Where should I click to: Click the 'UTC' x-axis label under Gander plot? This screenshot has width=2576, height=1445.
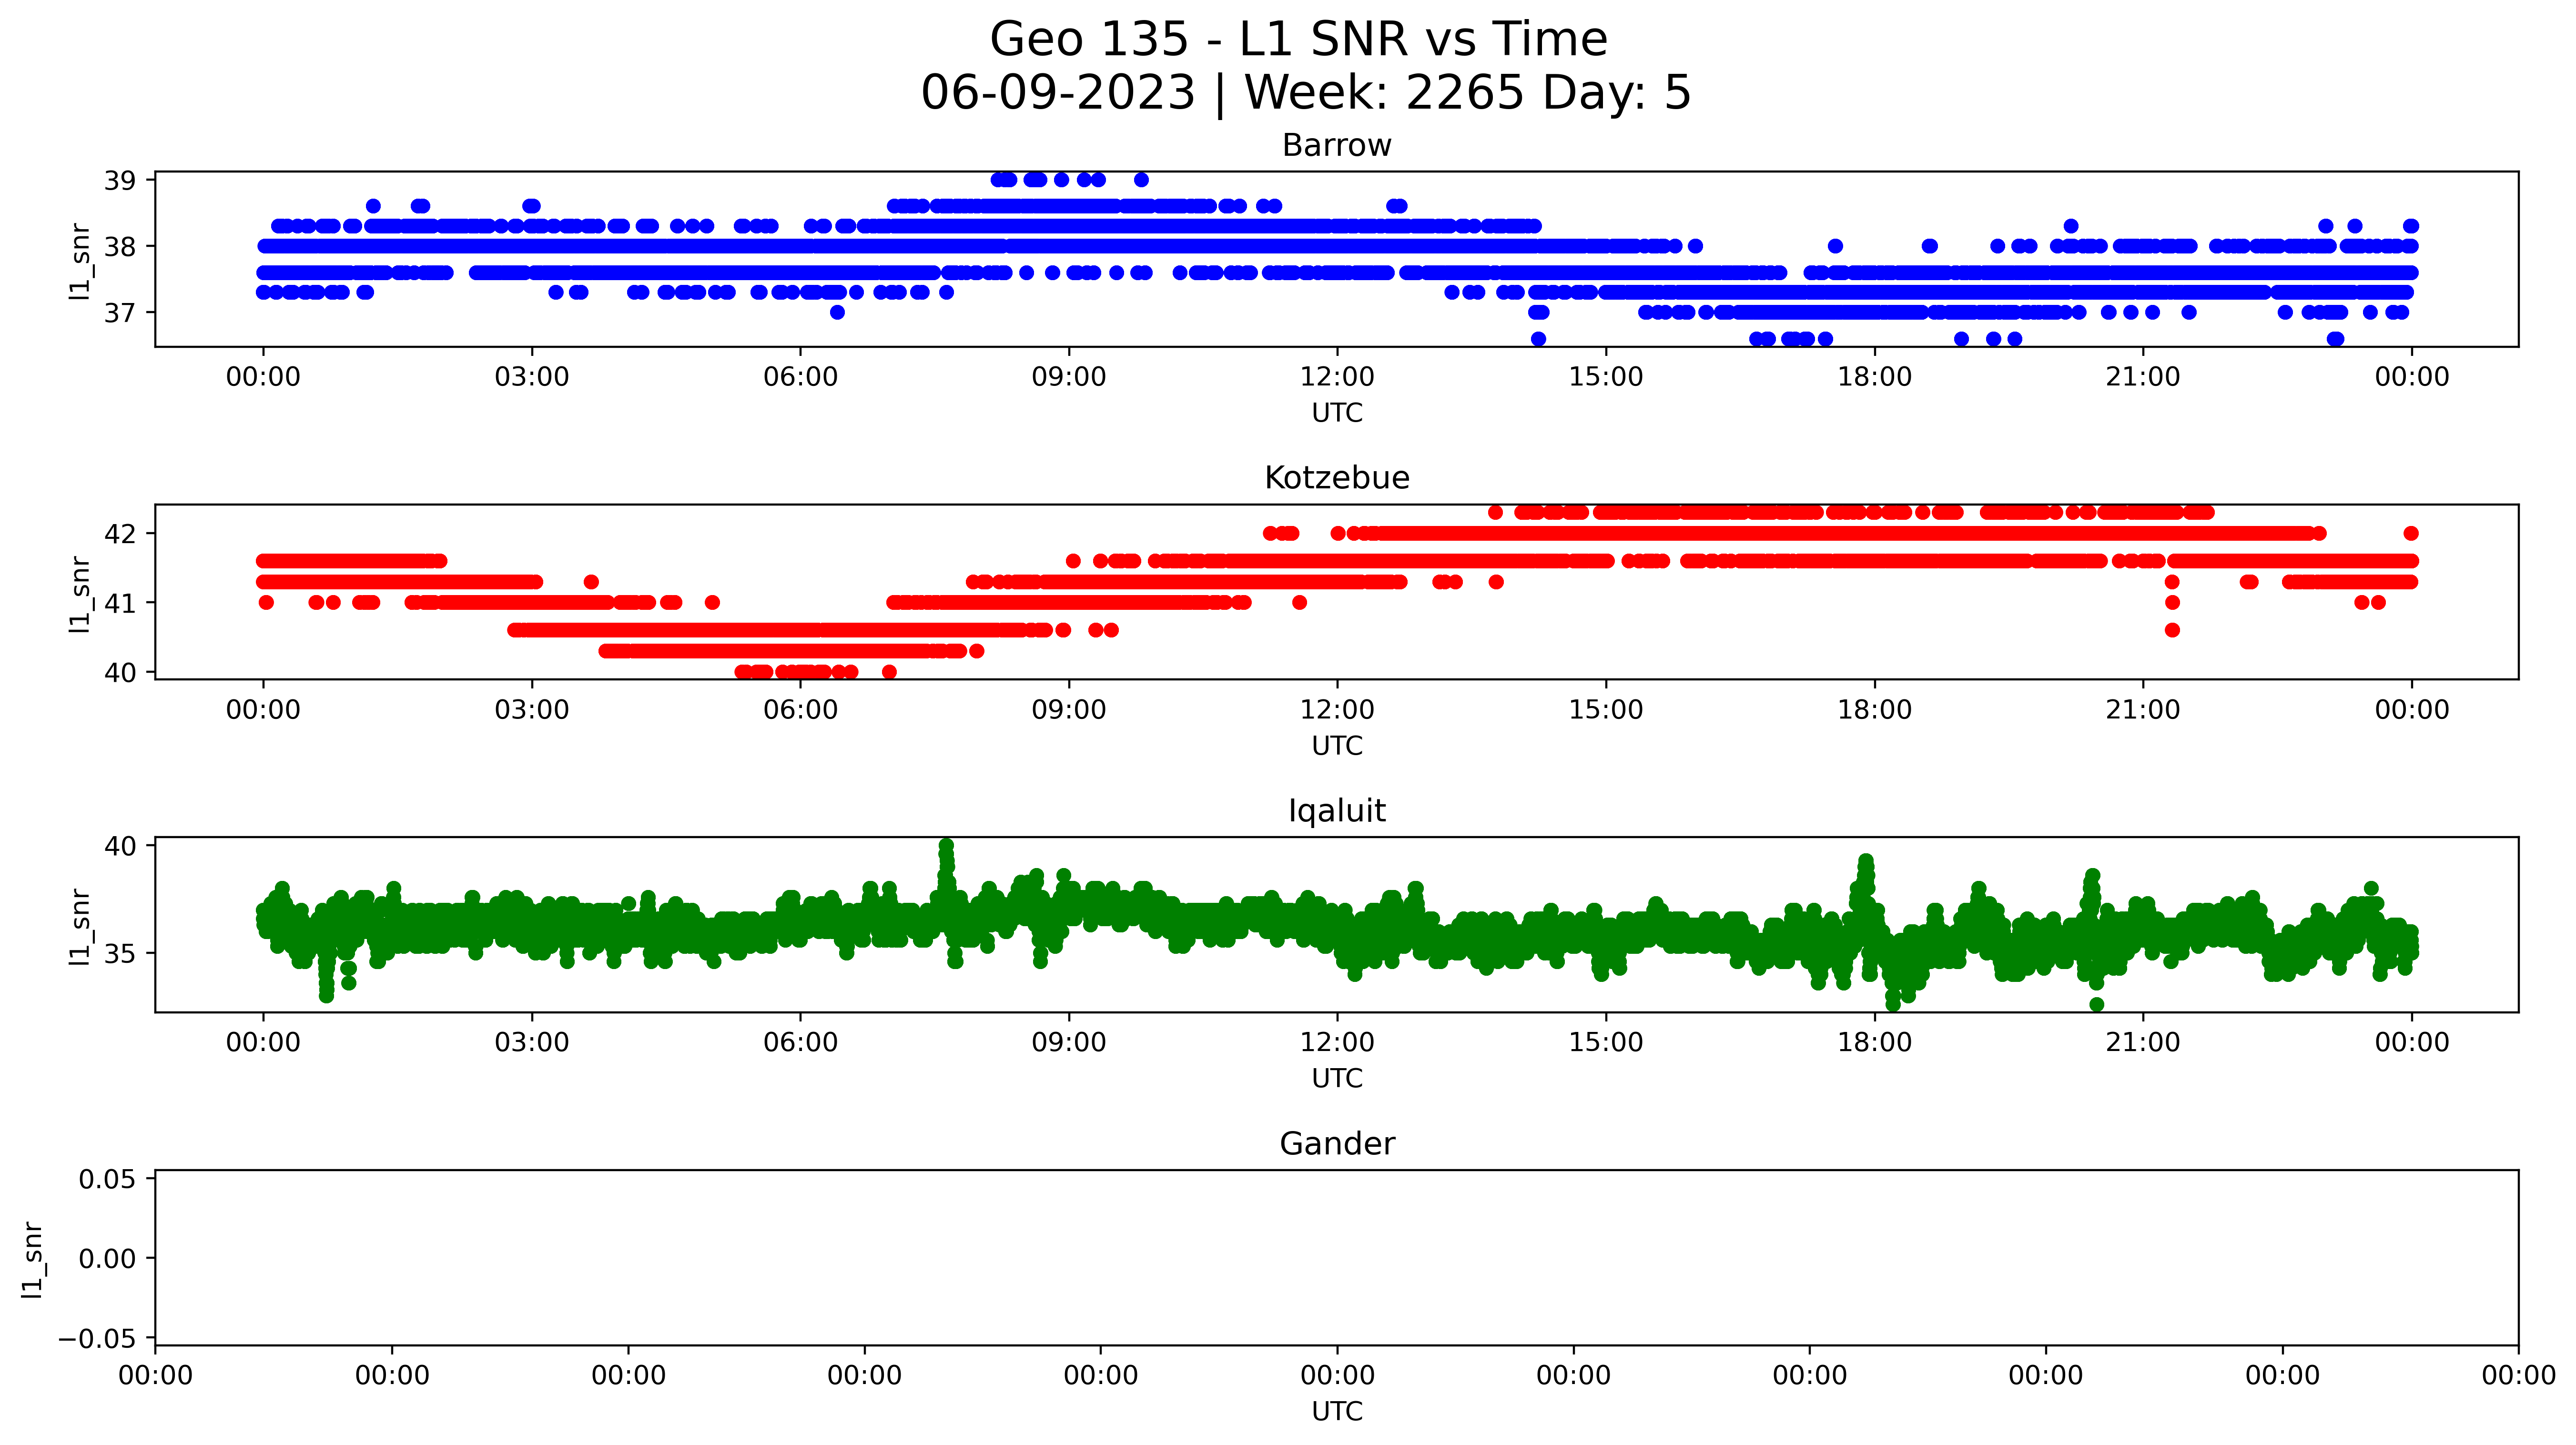[1337, 1412]
